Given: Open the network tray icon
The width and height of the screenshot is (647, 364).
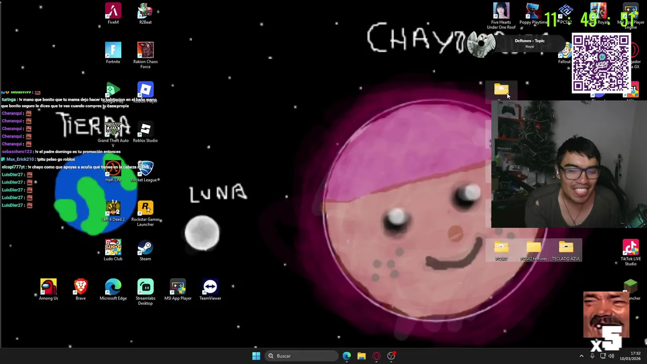Looking at the screenshot, I should point(603,356).
